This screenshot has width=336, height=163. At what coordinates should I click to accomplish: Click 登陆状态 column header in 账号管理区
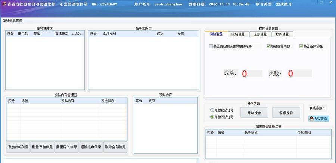click(x=62, y=34)
